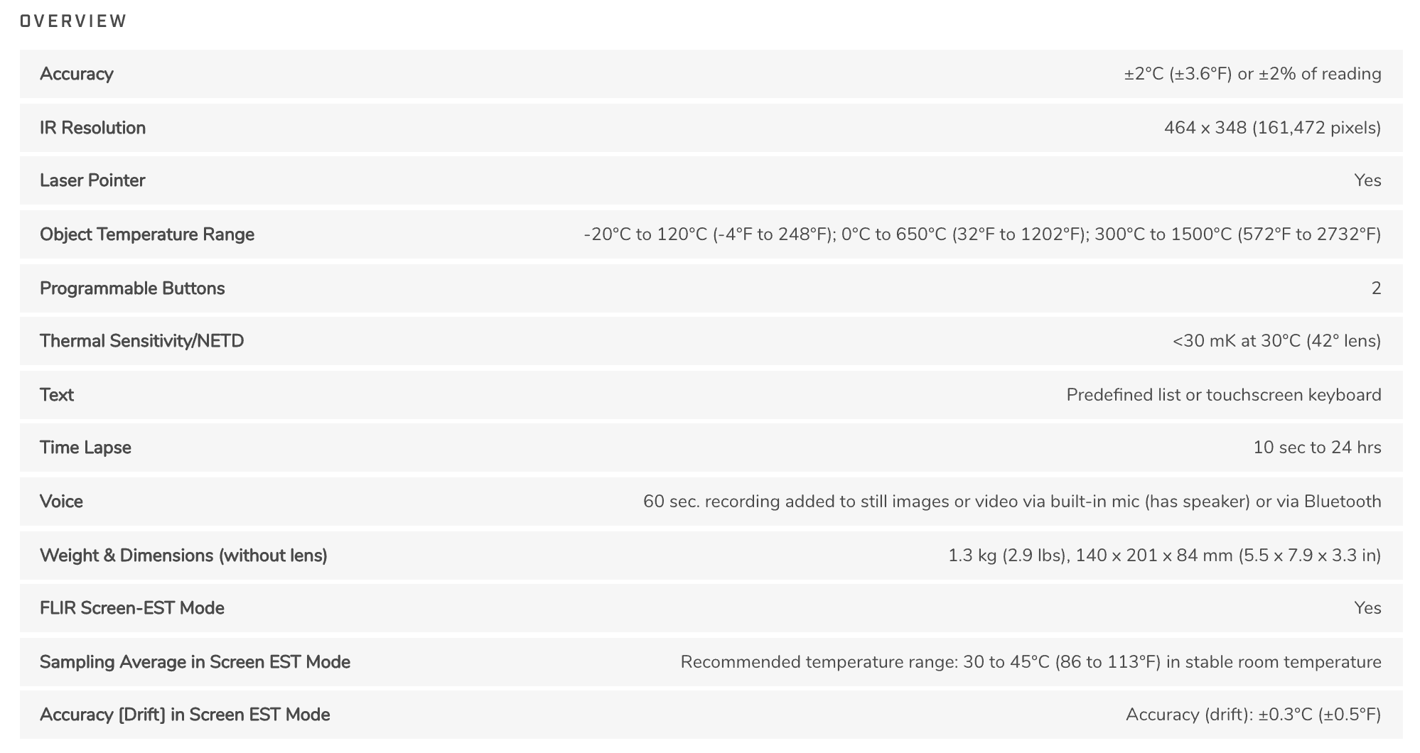Click the Laser Pointer label
The width and height of the screenshot is (1420, 753).
click(92, 180)
